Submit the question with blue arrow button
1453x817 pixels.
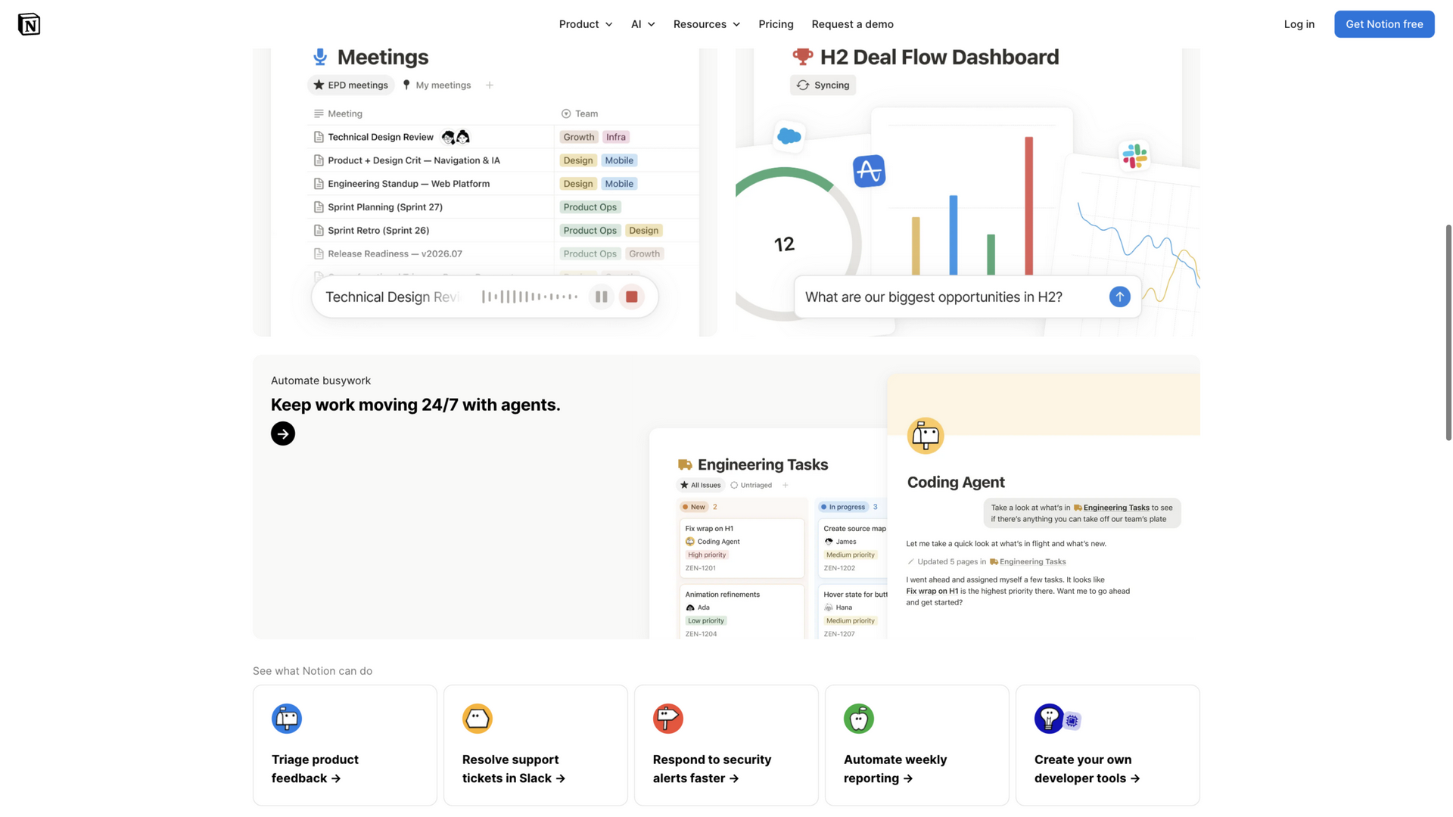1119,297
